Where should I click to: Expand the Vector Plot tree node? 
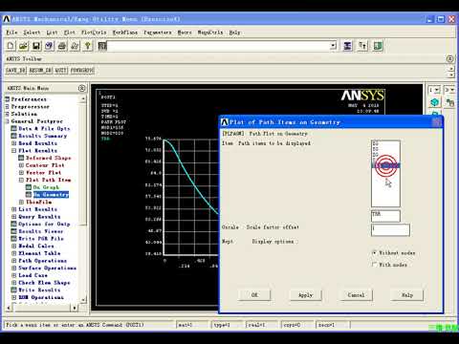21,172
